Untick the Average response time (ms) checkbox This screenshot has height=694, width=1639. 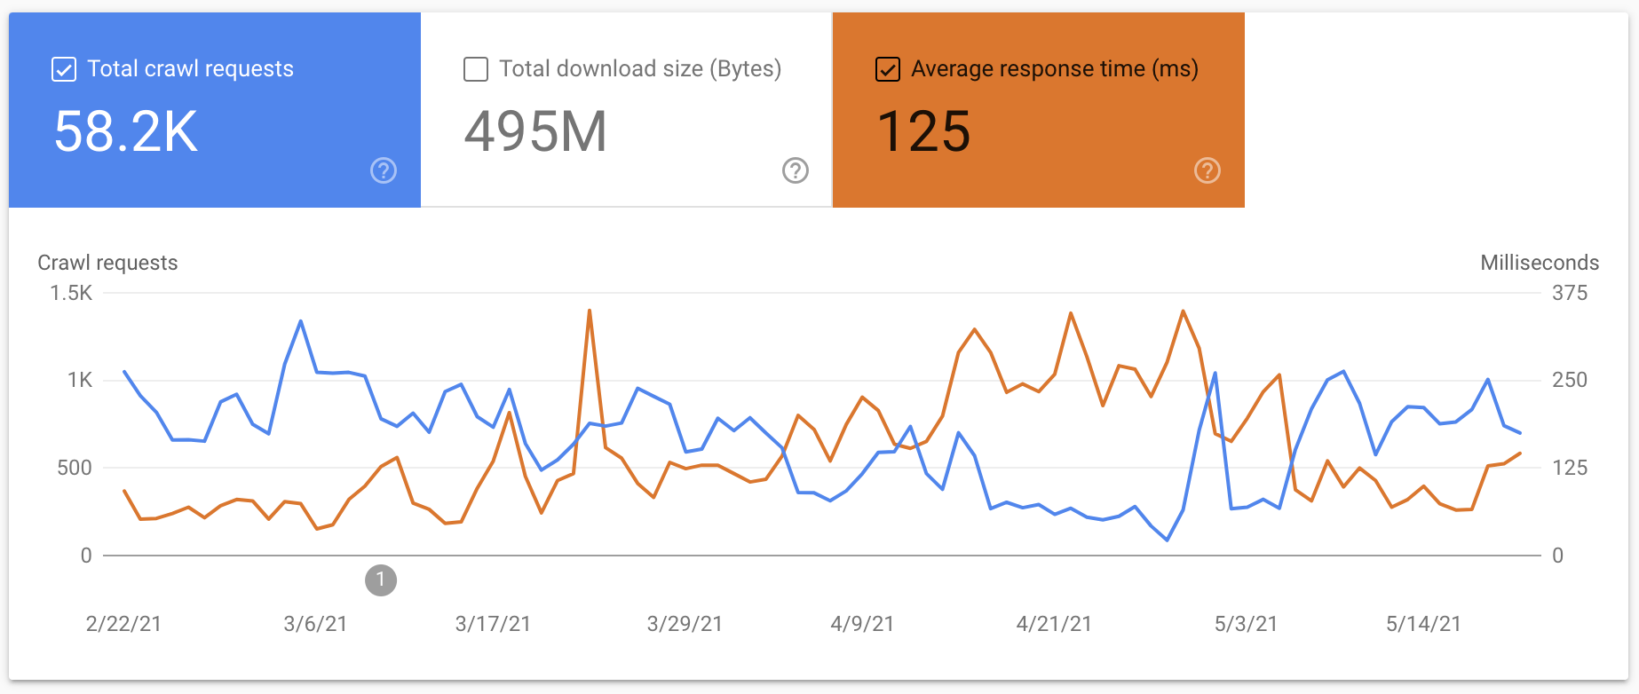pos(888,69)
